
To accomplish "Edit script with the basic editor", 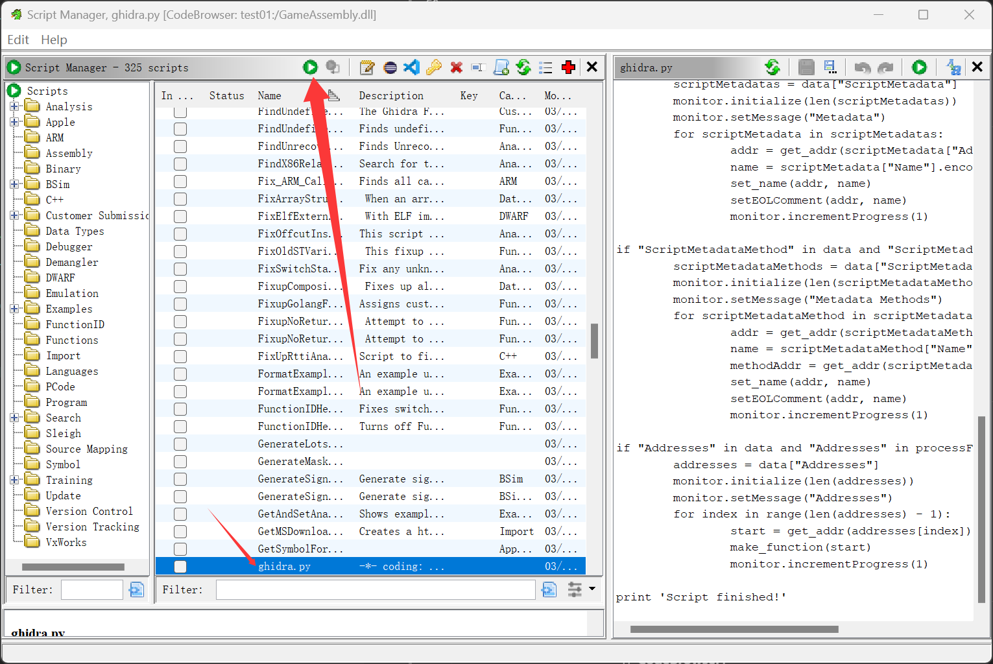I will tap(367, 67).
